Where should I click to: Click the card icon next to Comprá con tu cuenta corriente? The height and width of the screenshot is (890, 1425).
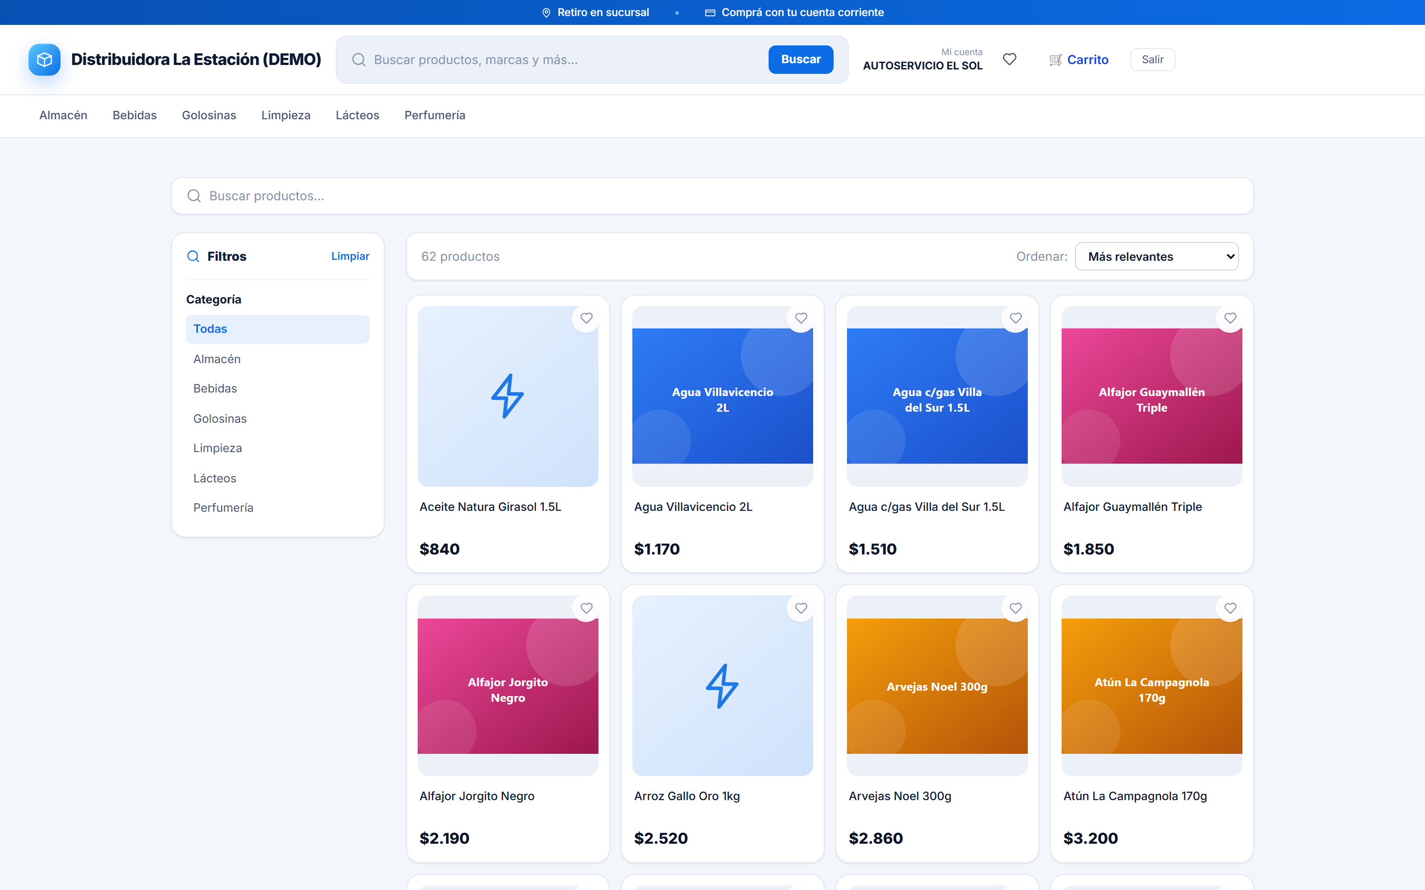[x=710, y=12]
